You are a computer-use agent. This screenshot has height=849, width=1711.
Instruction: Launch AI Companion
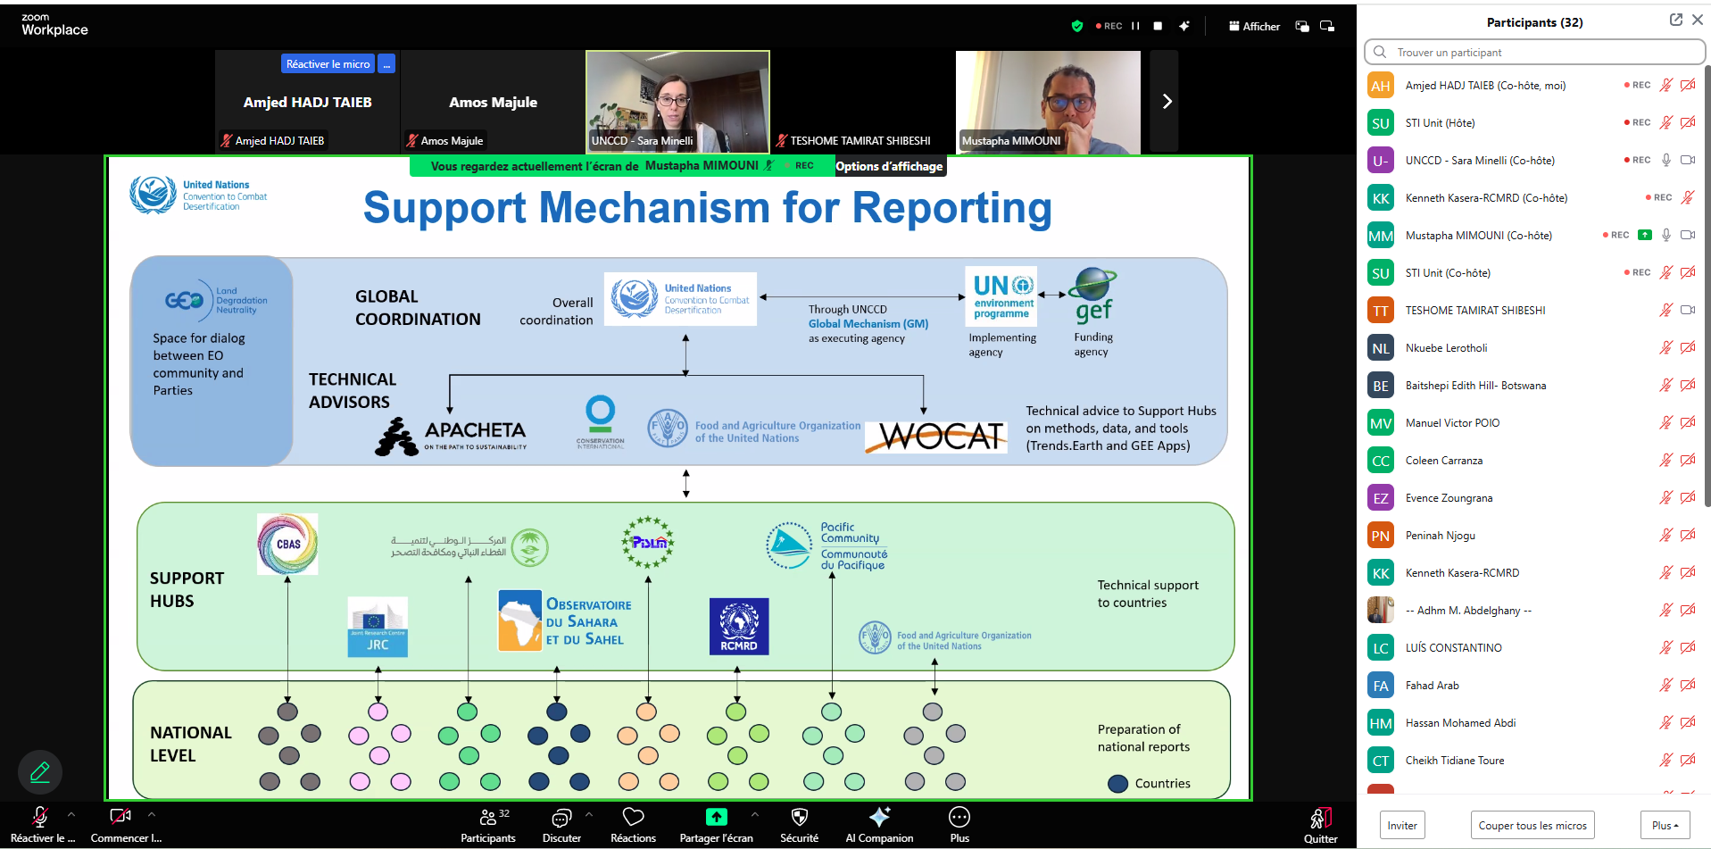coord(879,823)
